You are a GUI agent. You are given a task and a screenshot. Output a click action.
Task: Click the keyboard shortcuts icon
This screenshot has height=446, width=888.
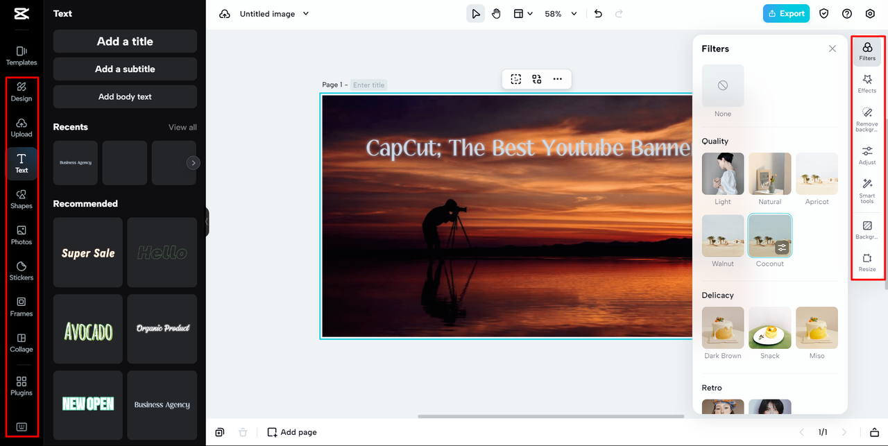click(22, 427)
